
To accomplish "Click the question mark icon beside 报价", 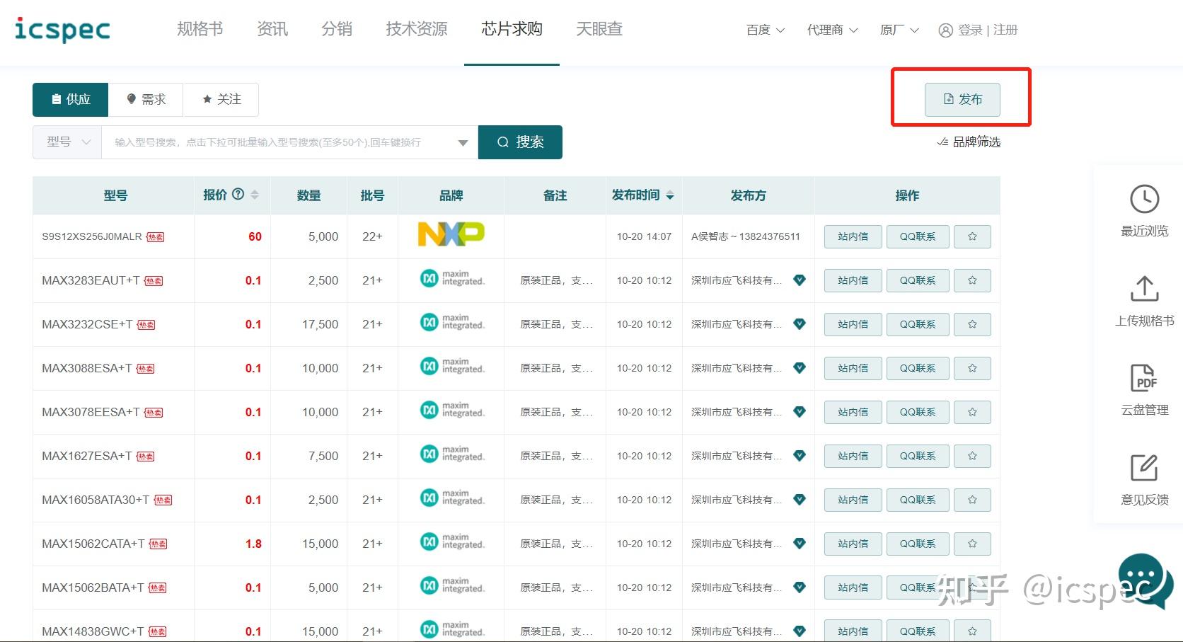I will click(x=238, y=194).
